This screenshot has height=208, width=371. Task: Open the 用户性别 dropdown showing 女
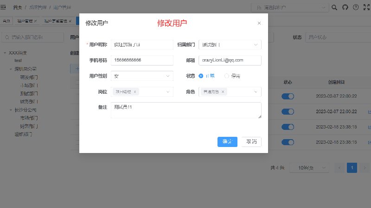tap(142, 76)
